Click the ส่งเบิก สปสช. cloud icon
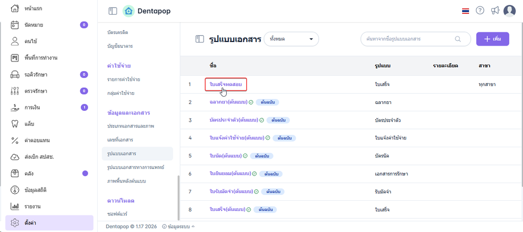523x232 pixels. (15, 157)
